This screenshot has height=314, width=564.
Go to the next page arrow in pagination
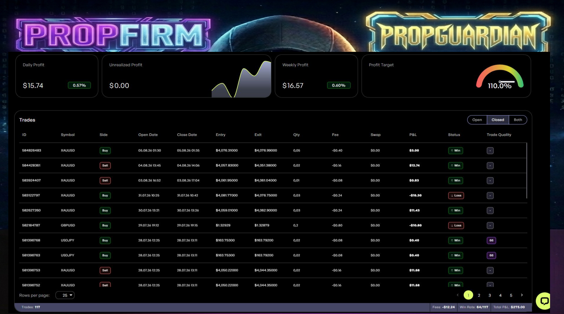[522, 295]
